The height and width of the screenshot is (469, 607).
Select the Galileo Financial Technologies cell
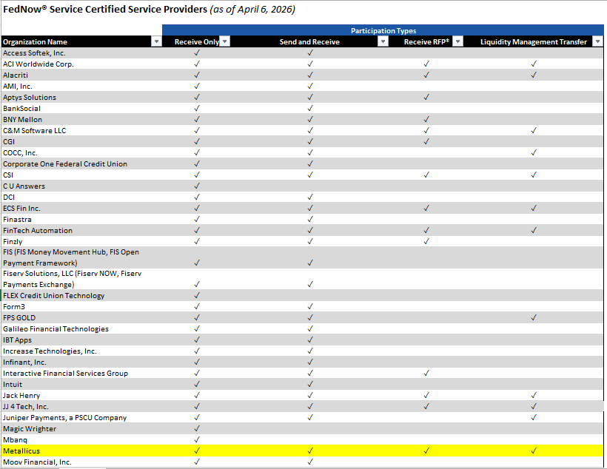(81, 329)
